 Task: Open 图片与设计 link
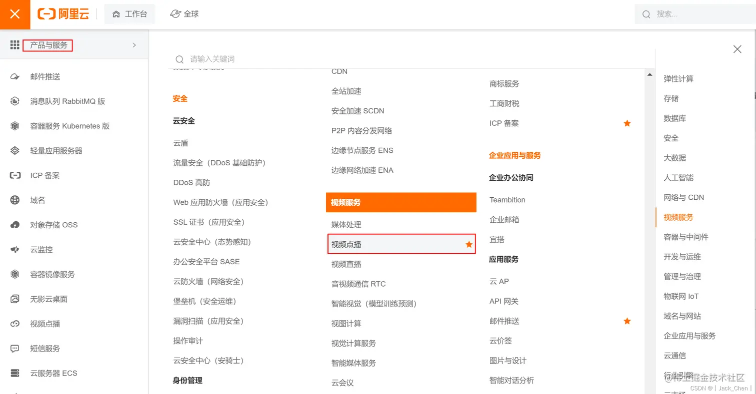tap(507, 361)
